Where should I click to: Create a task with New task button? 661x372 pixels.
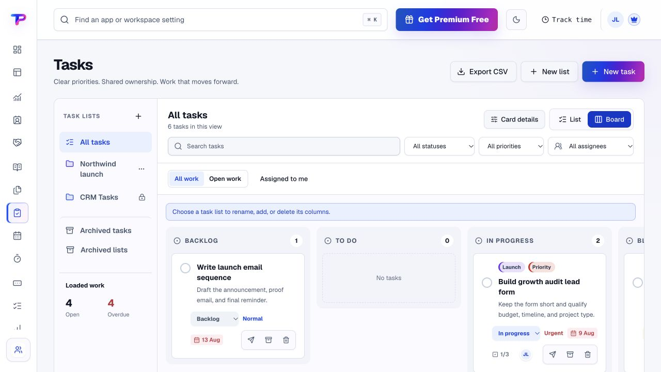click(x=613, y=72)
